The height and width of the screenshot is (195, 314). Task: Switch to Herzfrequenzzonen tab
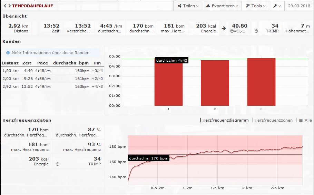tap(273, 120)
